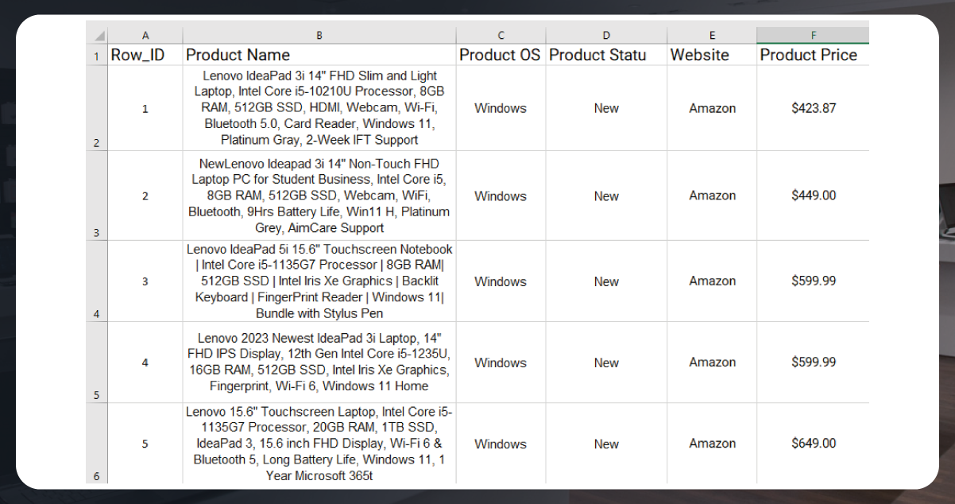The width and height of the screenshot is (955, 504).
Task: Select the $423.87 price cell
Action: coord(813,108)
